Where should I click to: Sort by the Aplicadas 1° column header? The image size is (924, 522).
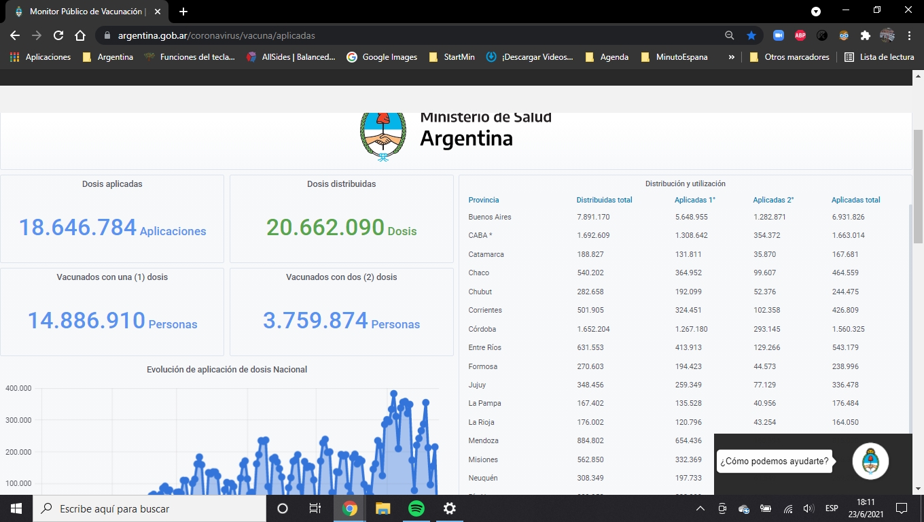695,200
